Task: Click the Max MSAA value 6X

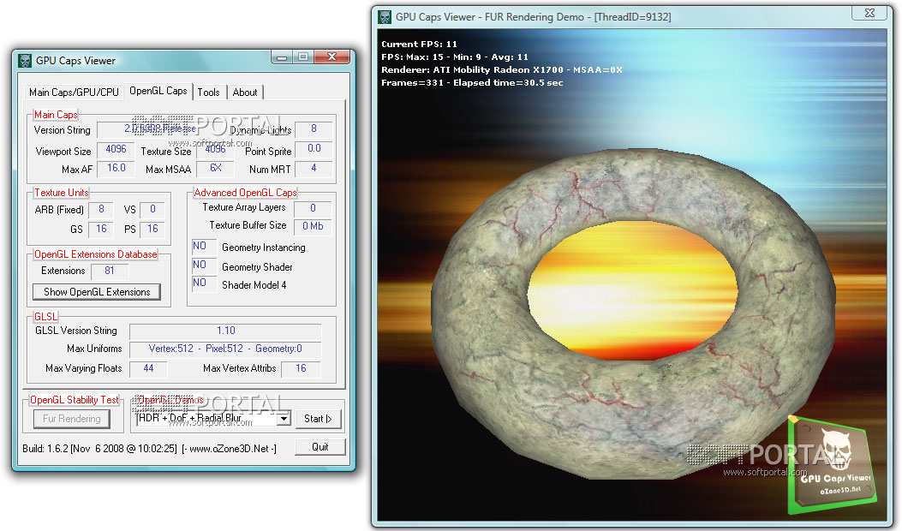Action: tap(215, 168)
